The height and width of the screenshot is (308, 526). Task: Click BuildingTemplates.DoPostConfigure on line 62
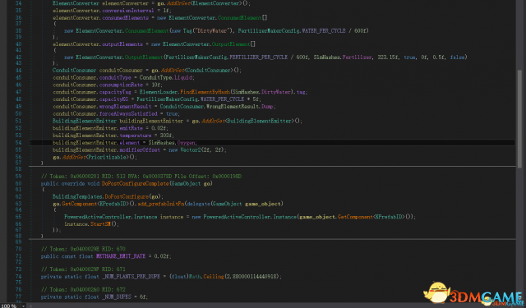[100, 197]
